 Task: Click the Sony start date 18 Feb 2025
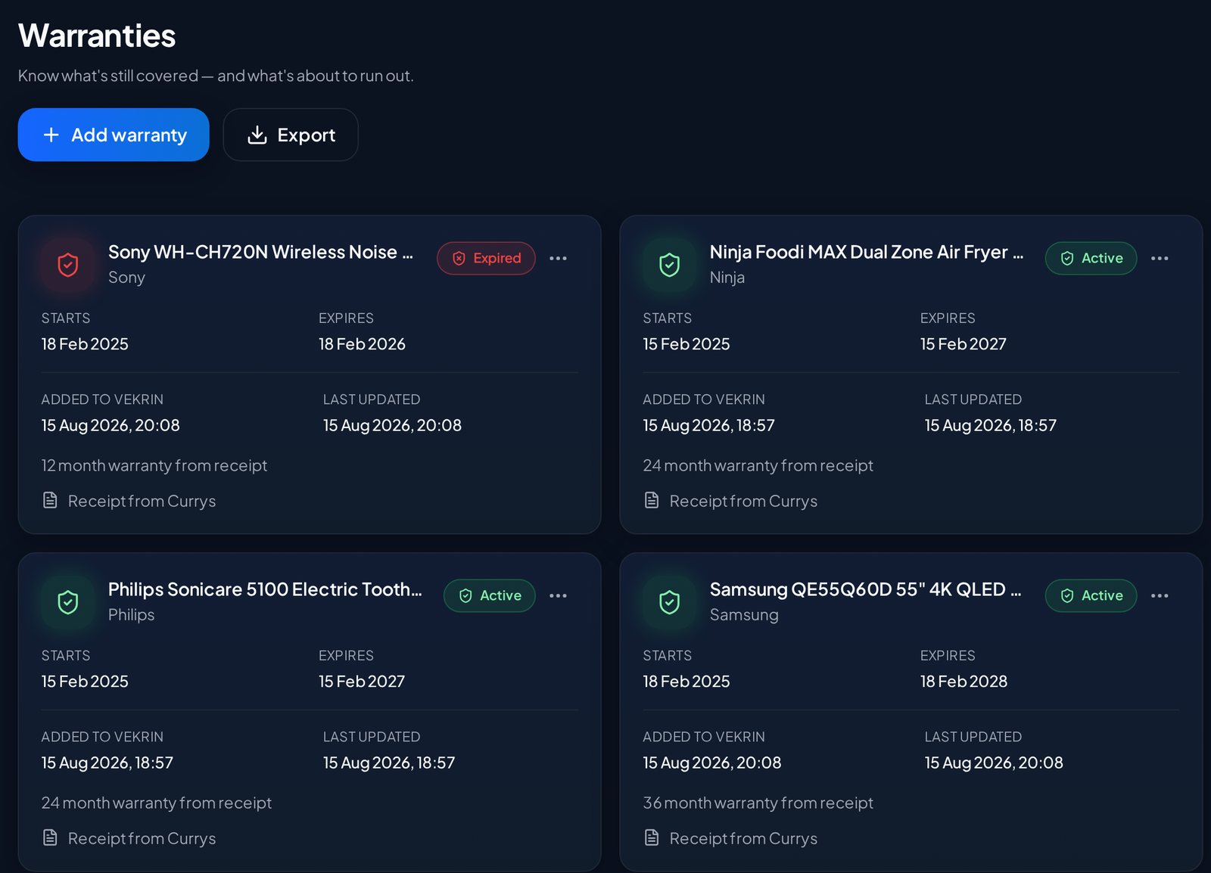pyautogui.click(x=85, y=344)
